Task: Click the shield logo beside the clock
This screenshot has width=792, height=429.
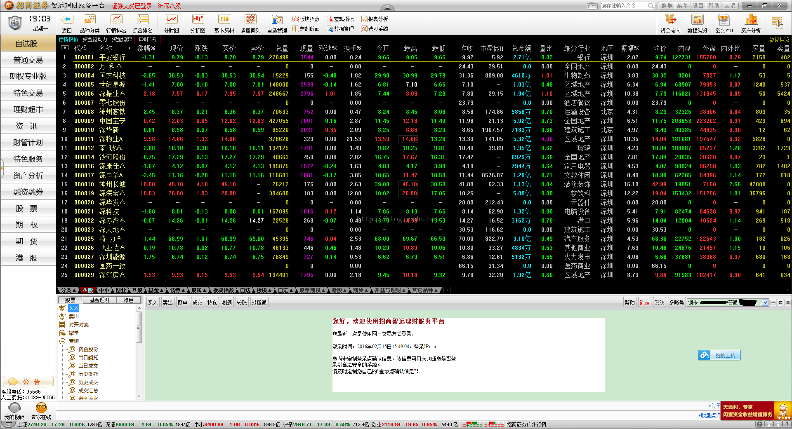Action: tap(15, 23)
